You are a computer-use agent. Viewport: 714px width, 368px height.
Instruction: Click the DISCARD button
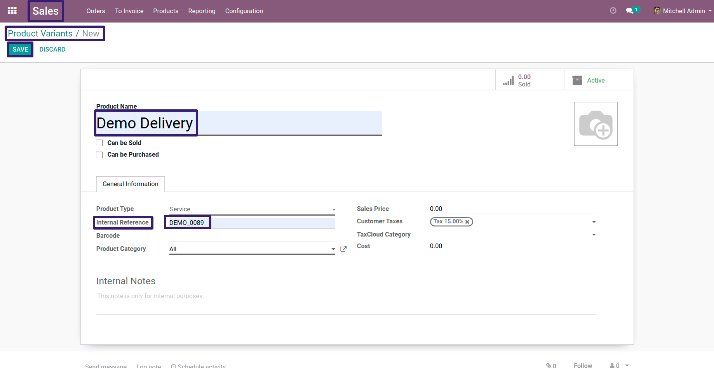[x=52, y=49]
